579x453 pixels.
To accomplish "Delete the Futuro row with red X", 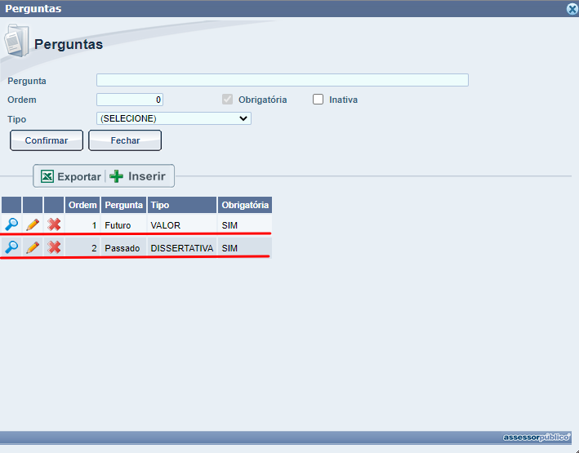I will [54, 224].
